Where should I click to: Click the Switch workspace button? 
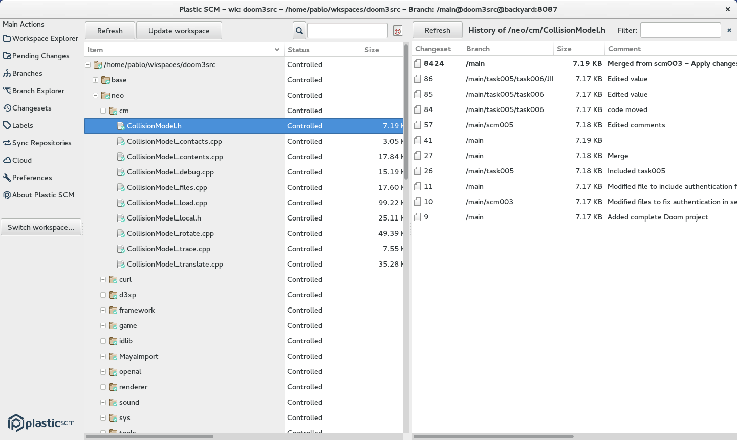tap(41, 227)
